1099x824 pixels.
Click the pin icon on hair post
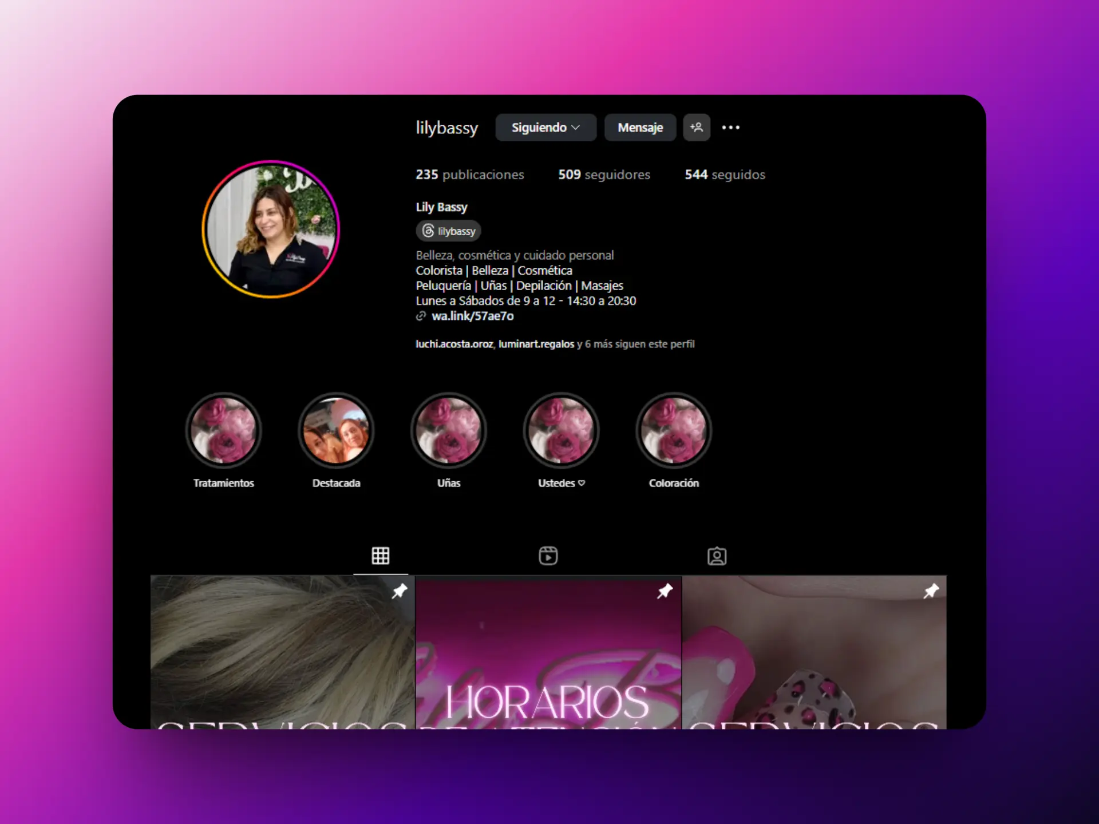pos(399,591)
